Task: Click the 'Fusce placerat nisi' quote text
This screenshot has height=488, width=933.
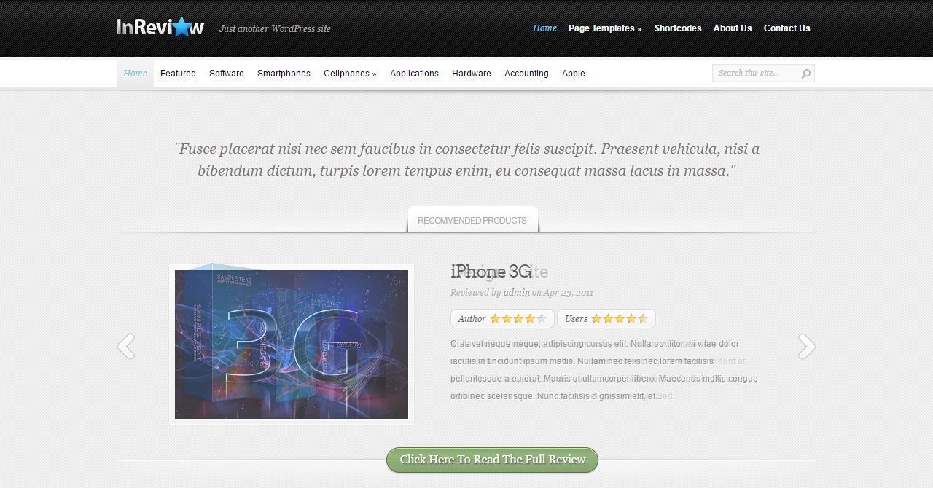Action: (x=466, y=160)
